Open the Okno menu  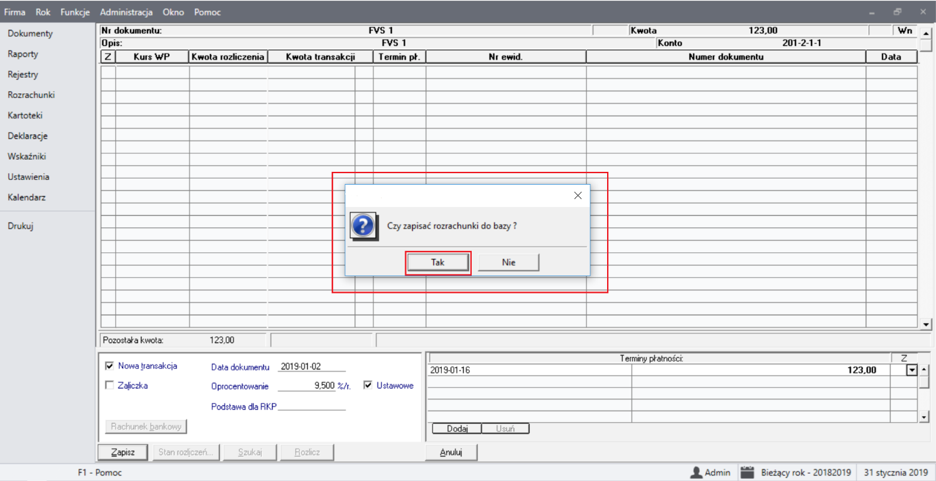pos(173,12)
